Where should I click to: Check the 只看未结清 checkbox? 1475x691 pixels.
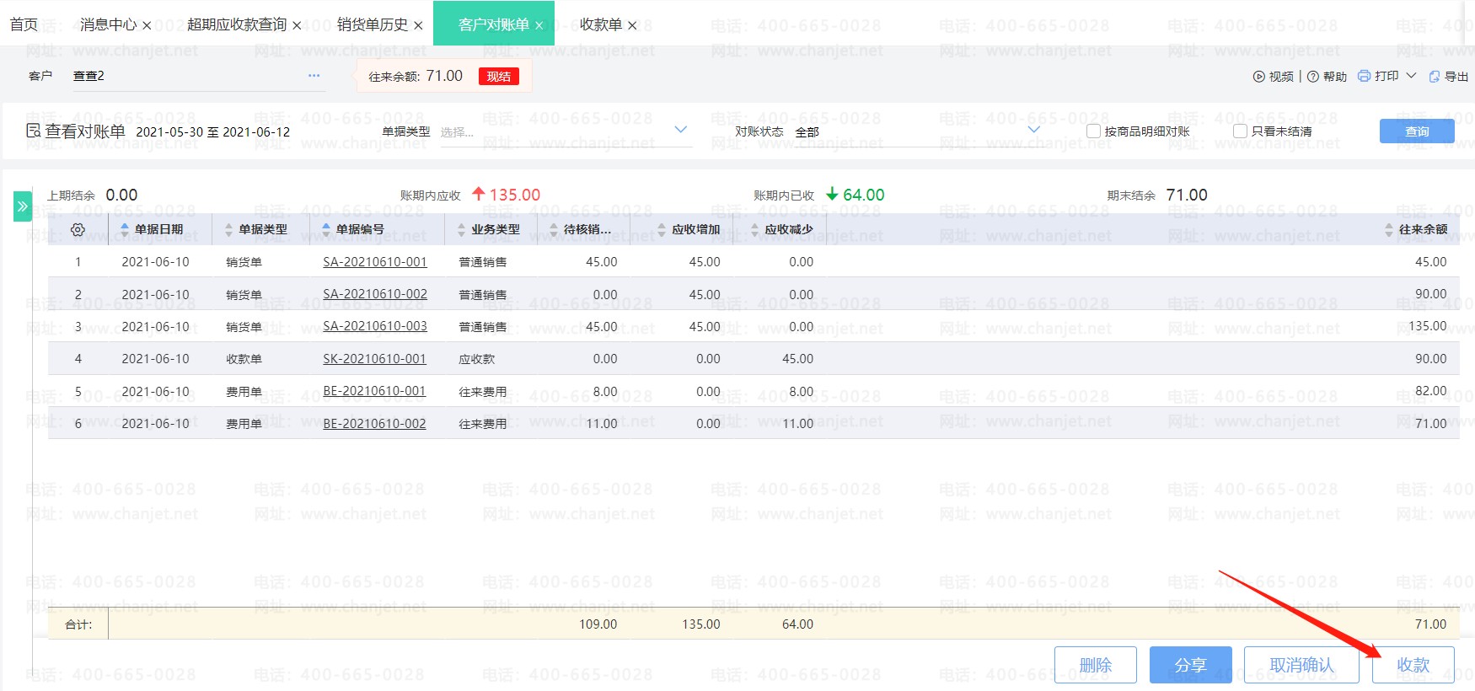click(1240, 131)
